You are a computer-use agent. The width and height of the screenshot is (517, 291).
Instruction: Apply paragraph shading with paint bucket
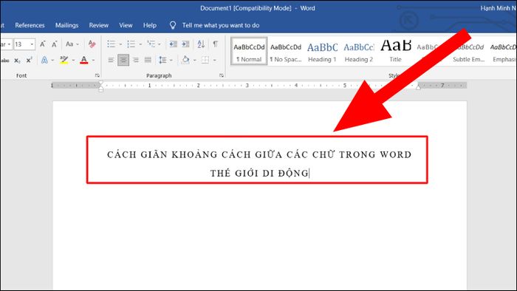coord(185,61)
